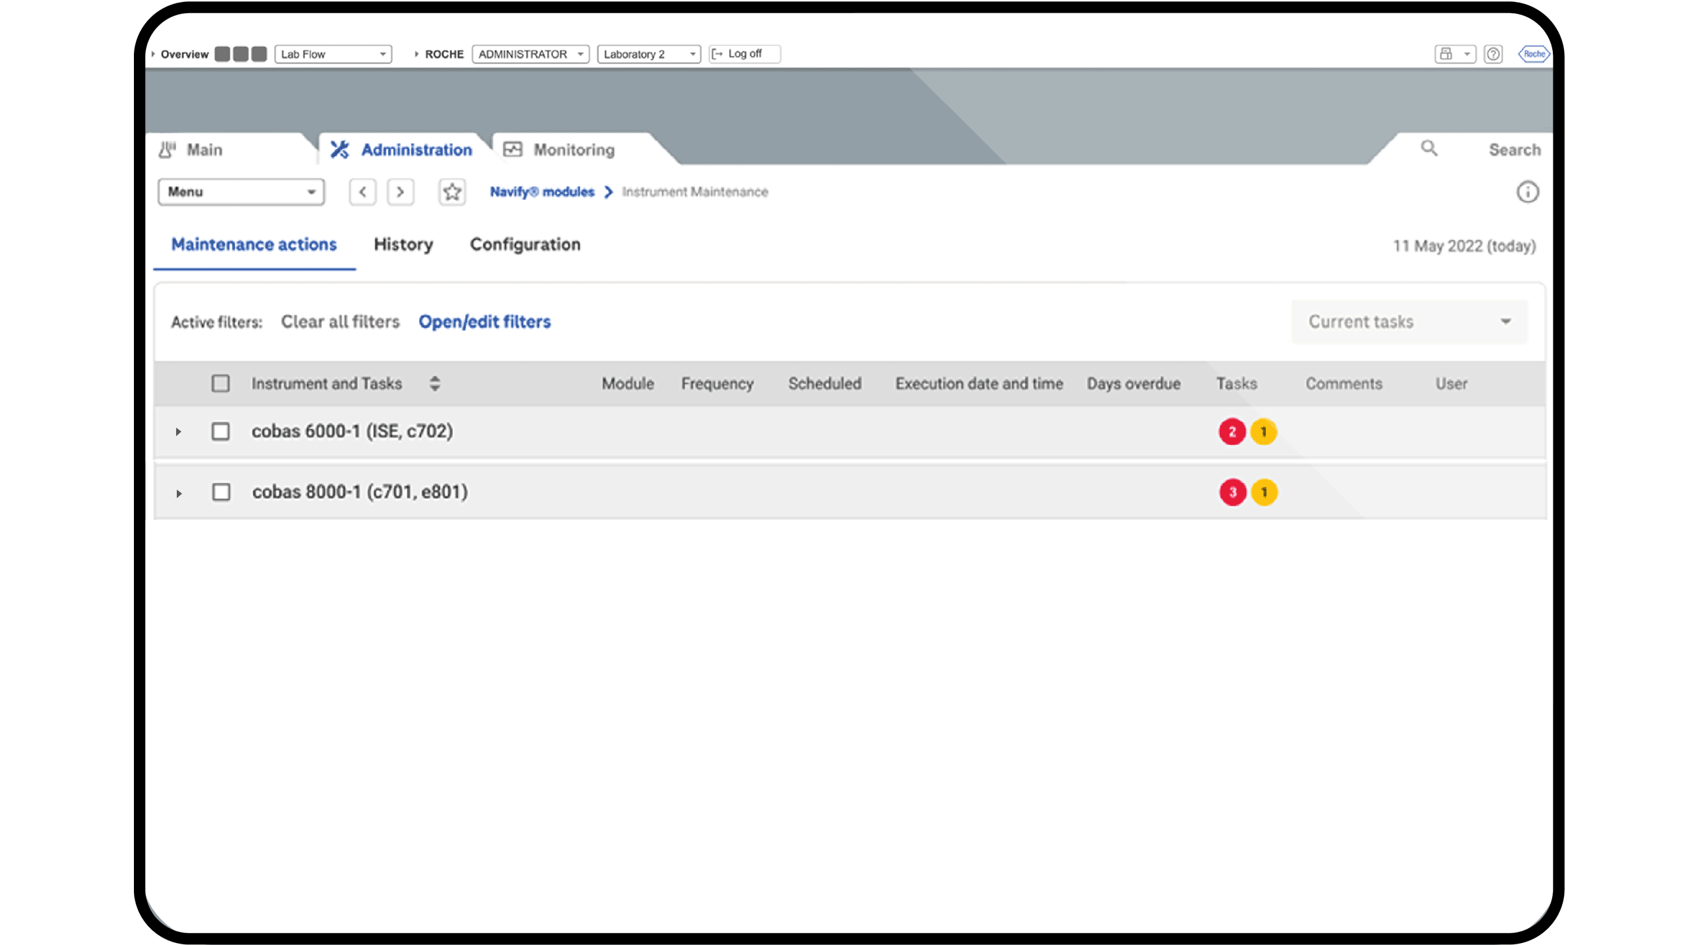
Task: Click the Scheduled column header
Action: (825, 383)
